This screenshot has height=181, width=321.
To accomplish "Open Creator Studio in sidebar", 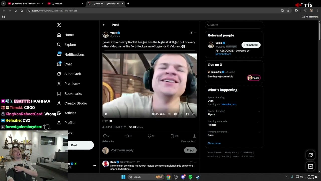I will (x=72, y=103).
